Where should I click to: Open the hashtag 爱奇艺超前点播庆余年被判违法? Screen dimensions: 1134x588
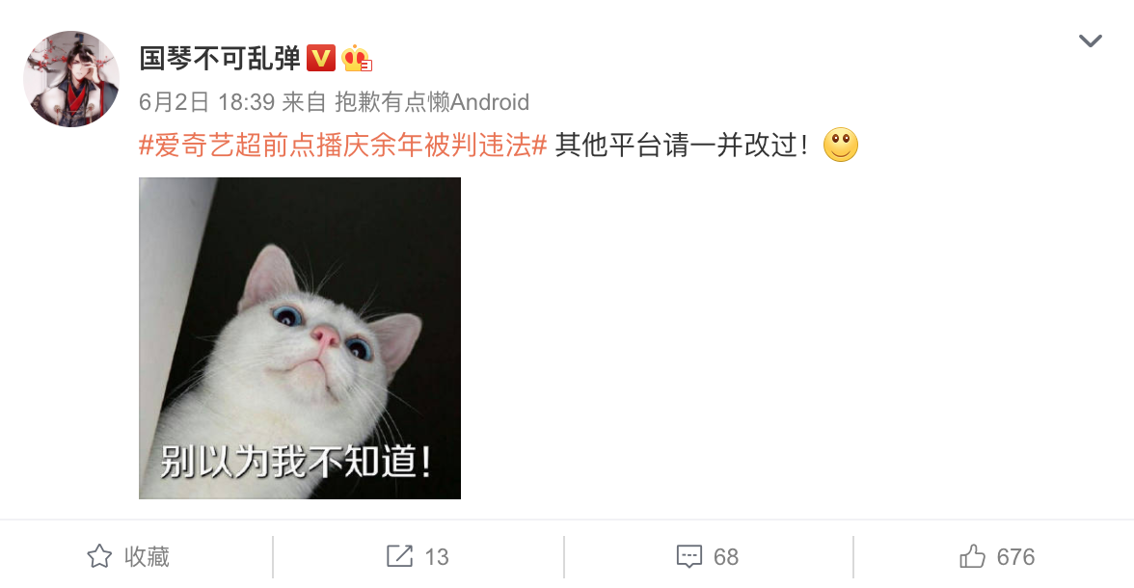(343, 146)
